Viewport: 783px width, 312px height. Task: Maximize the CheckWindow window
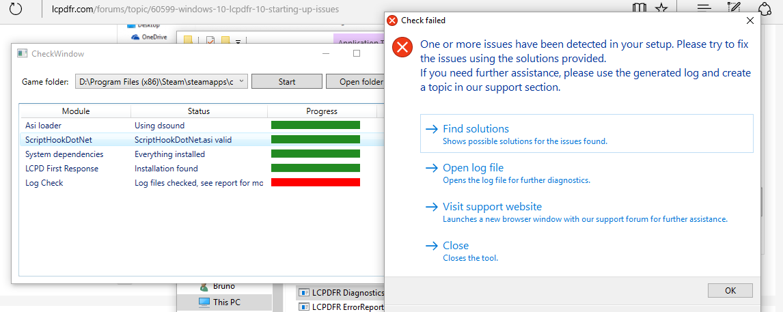[x=356, y=53]
